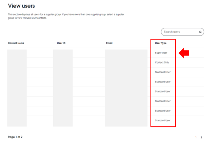Image resolution: width=214 pixels, height=146 pixels.
Task: Select current page number 1
Action: pyautogui.click(x=196, y=138)
